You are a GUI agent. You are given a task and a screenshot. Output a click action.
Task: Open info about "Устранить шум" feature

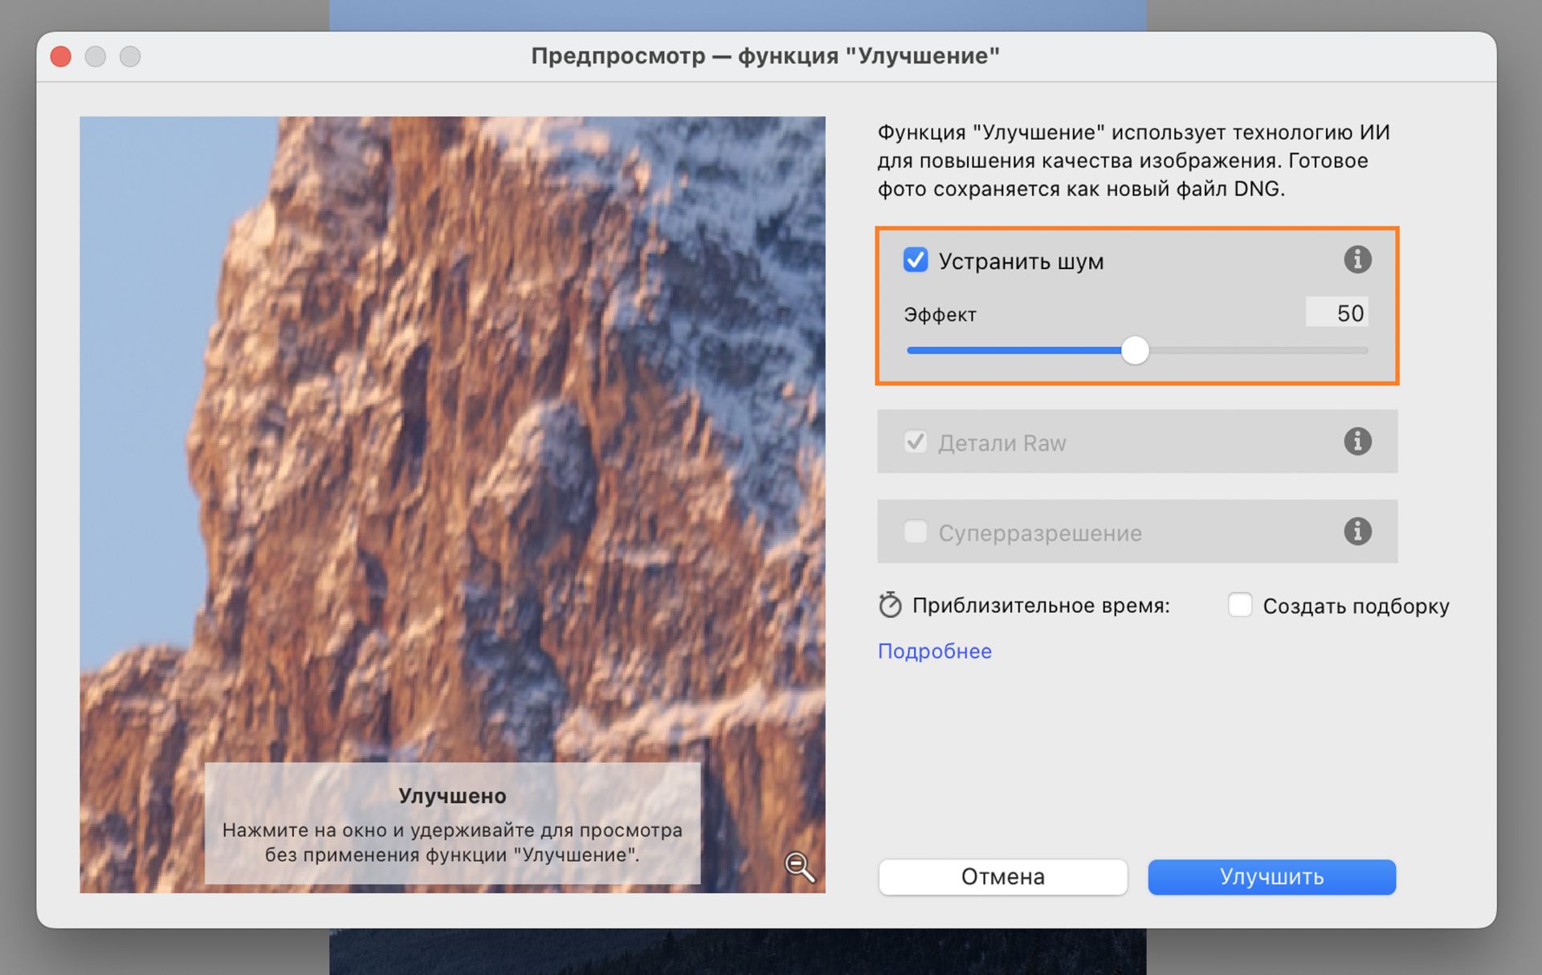coord(1357,259)
